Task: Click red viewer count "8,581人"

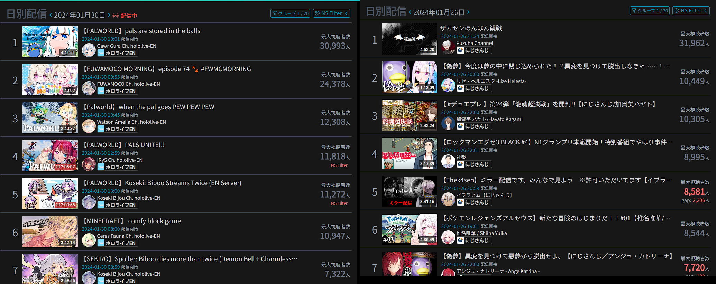Action: click(697, 192)
